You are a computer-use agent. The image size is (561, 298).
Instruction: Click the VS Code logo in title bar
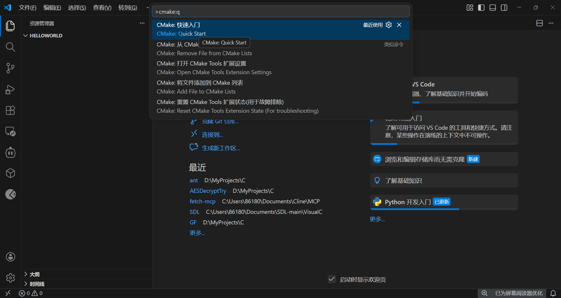(8, 8)
